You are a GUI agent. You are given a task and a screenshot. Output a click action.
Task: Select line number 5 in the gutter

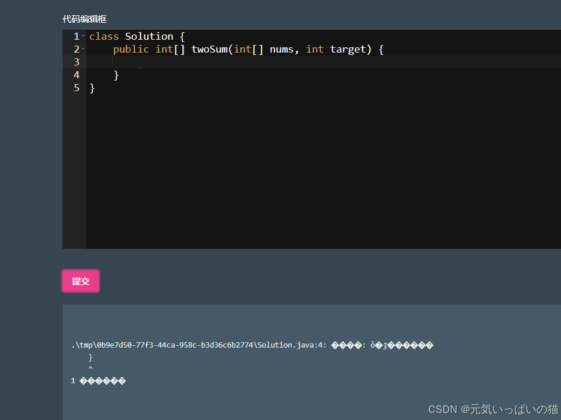click(x=77, y=88)
